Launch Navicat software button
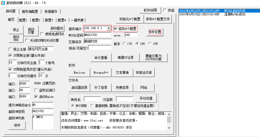260x137 pixels. [x=79, y=73]
